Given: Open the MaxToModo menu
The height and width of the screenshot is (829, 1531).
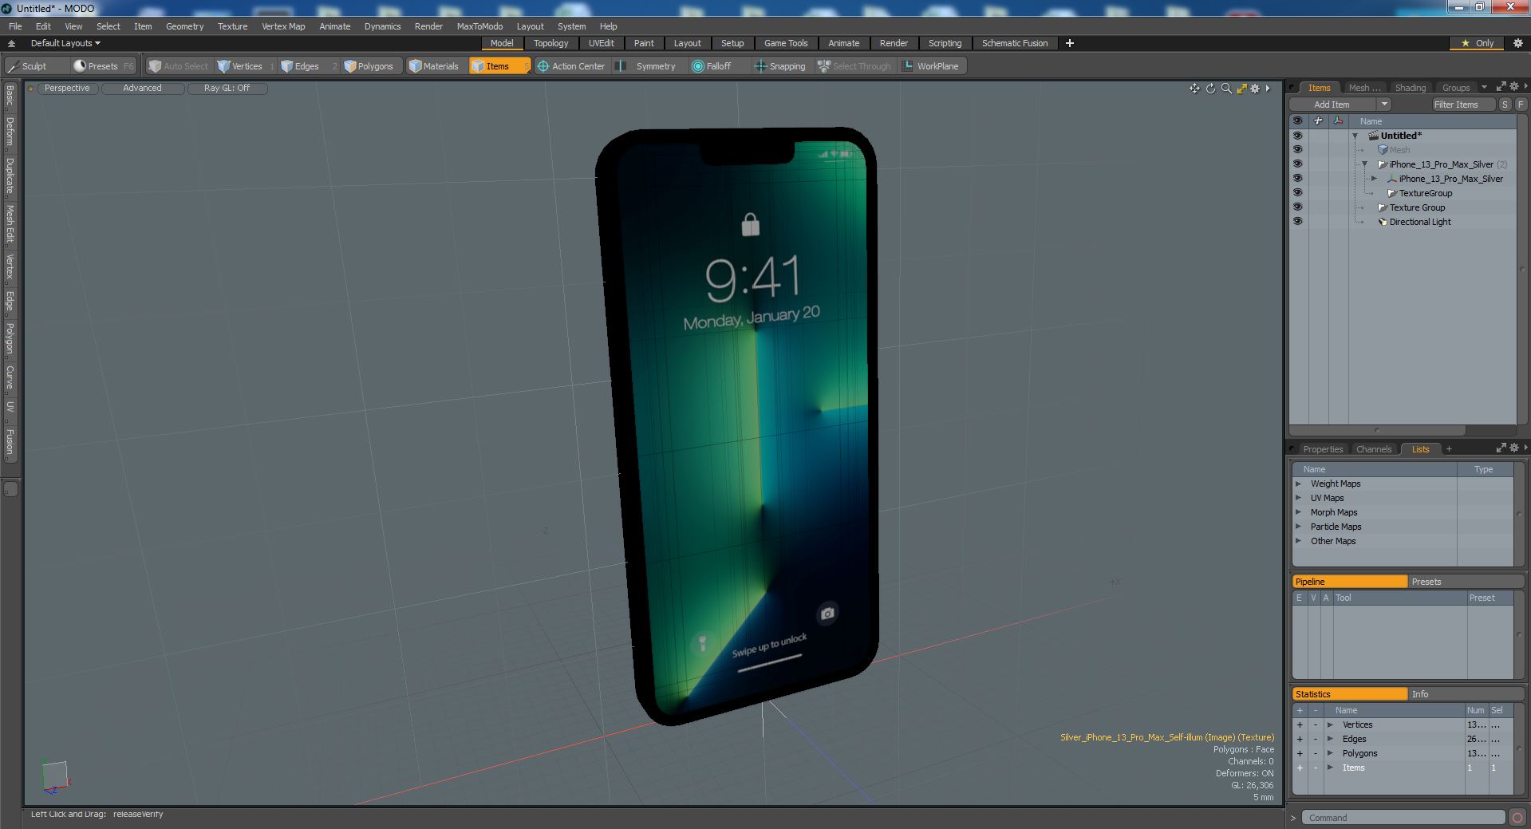Looking at the screenshot, I should (479, 26).
